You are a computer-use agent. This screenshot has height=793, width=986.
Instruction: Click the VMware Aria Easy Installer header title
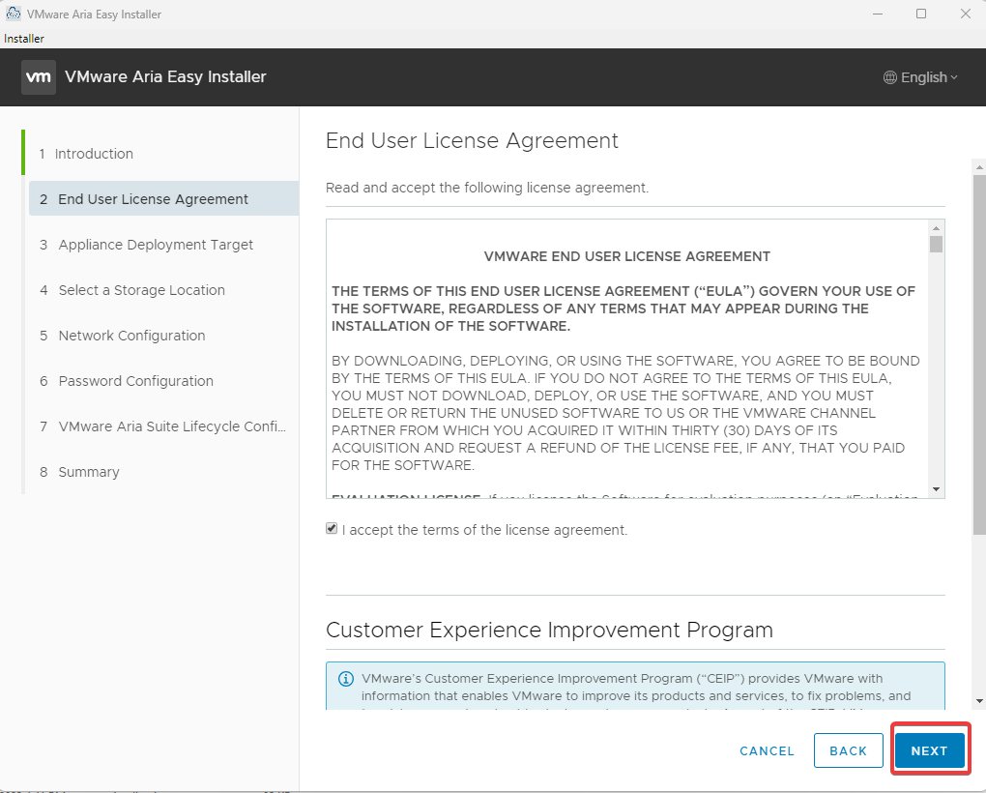pos(165,76)
